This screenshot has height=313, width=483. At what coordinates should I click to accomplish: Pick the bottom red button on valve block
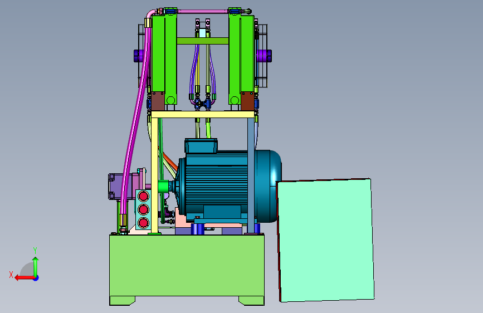[x=143, y=223]
